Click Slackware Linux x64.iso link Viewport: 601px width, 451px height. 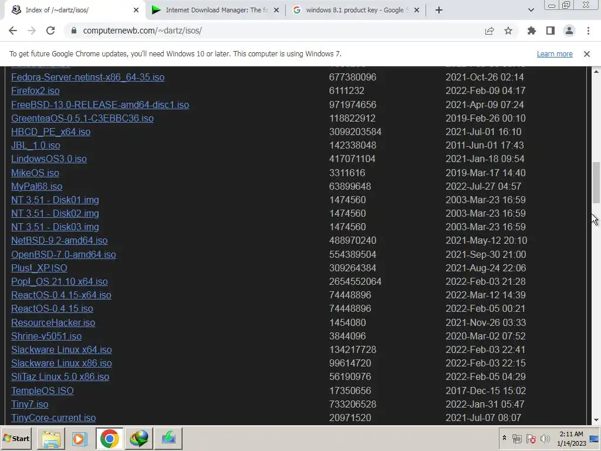tap(61, 350)
